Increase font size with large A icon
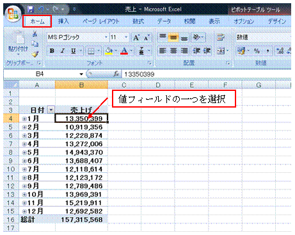This screenshot has width=295, height=235. point(136,38)
